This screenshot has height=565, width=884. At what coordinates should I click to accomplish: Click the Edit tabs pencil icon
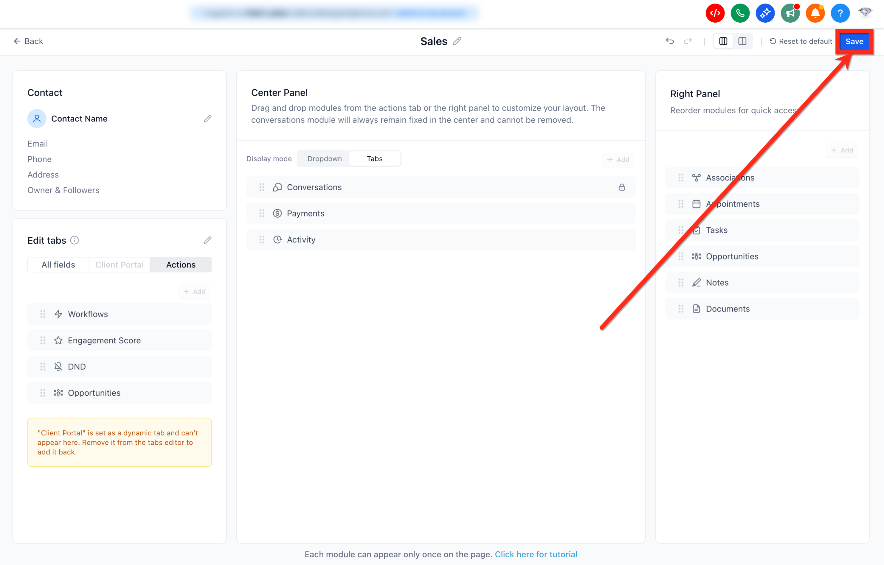(x=207, y=240)
